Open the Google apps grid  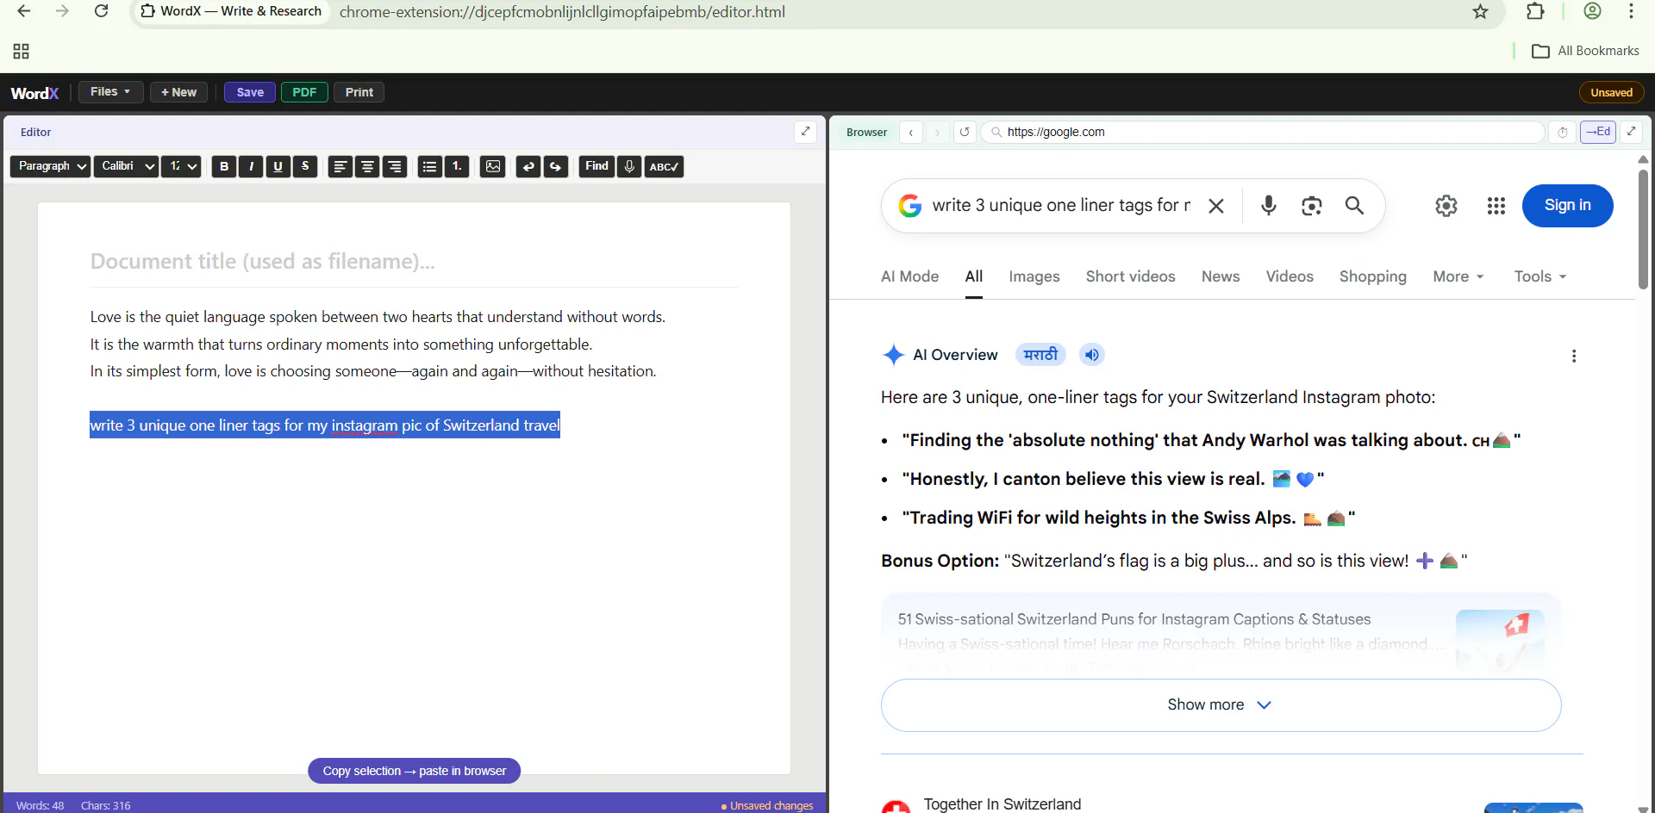[1496, 206]
